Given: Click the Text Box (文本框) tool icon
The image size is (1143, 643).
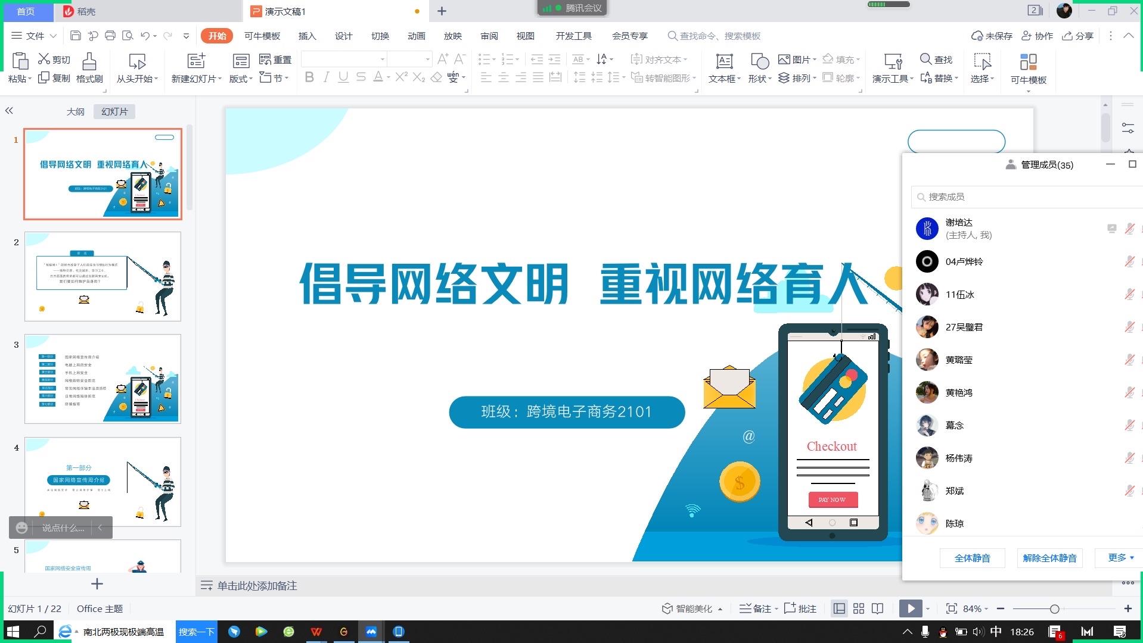Looking at the screenshot, I should [724, 61].
